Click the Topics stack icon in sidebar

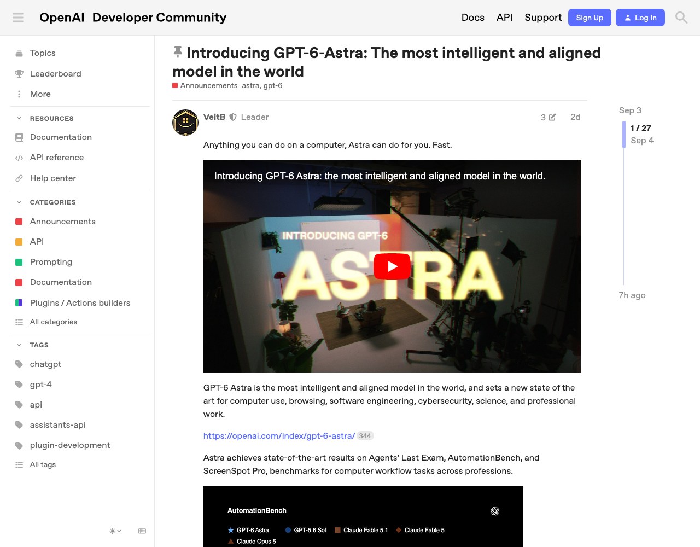19,53
